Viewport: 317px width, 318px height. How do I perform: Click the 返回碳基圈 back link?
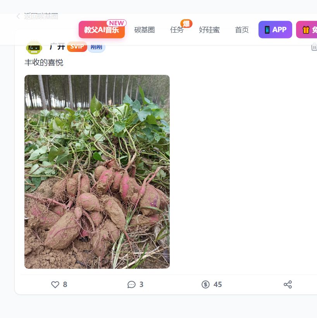[41, 16]
